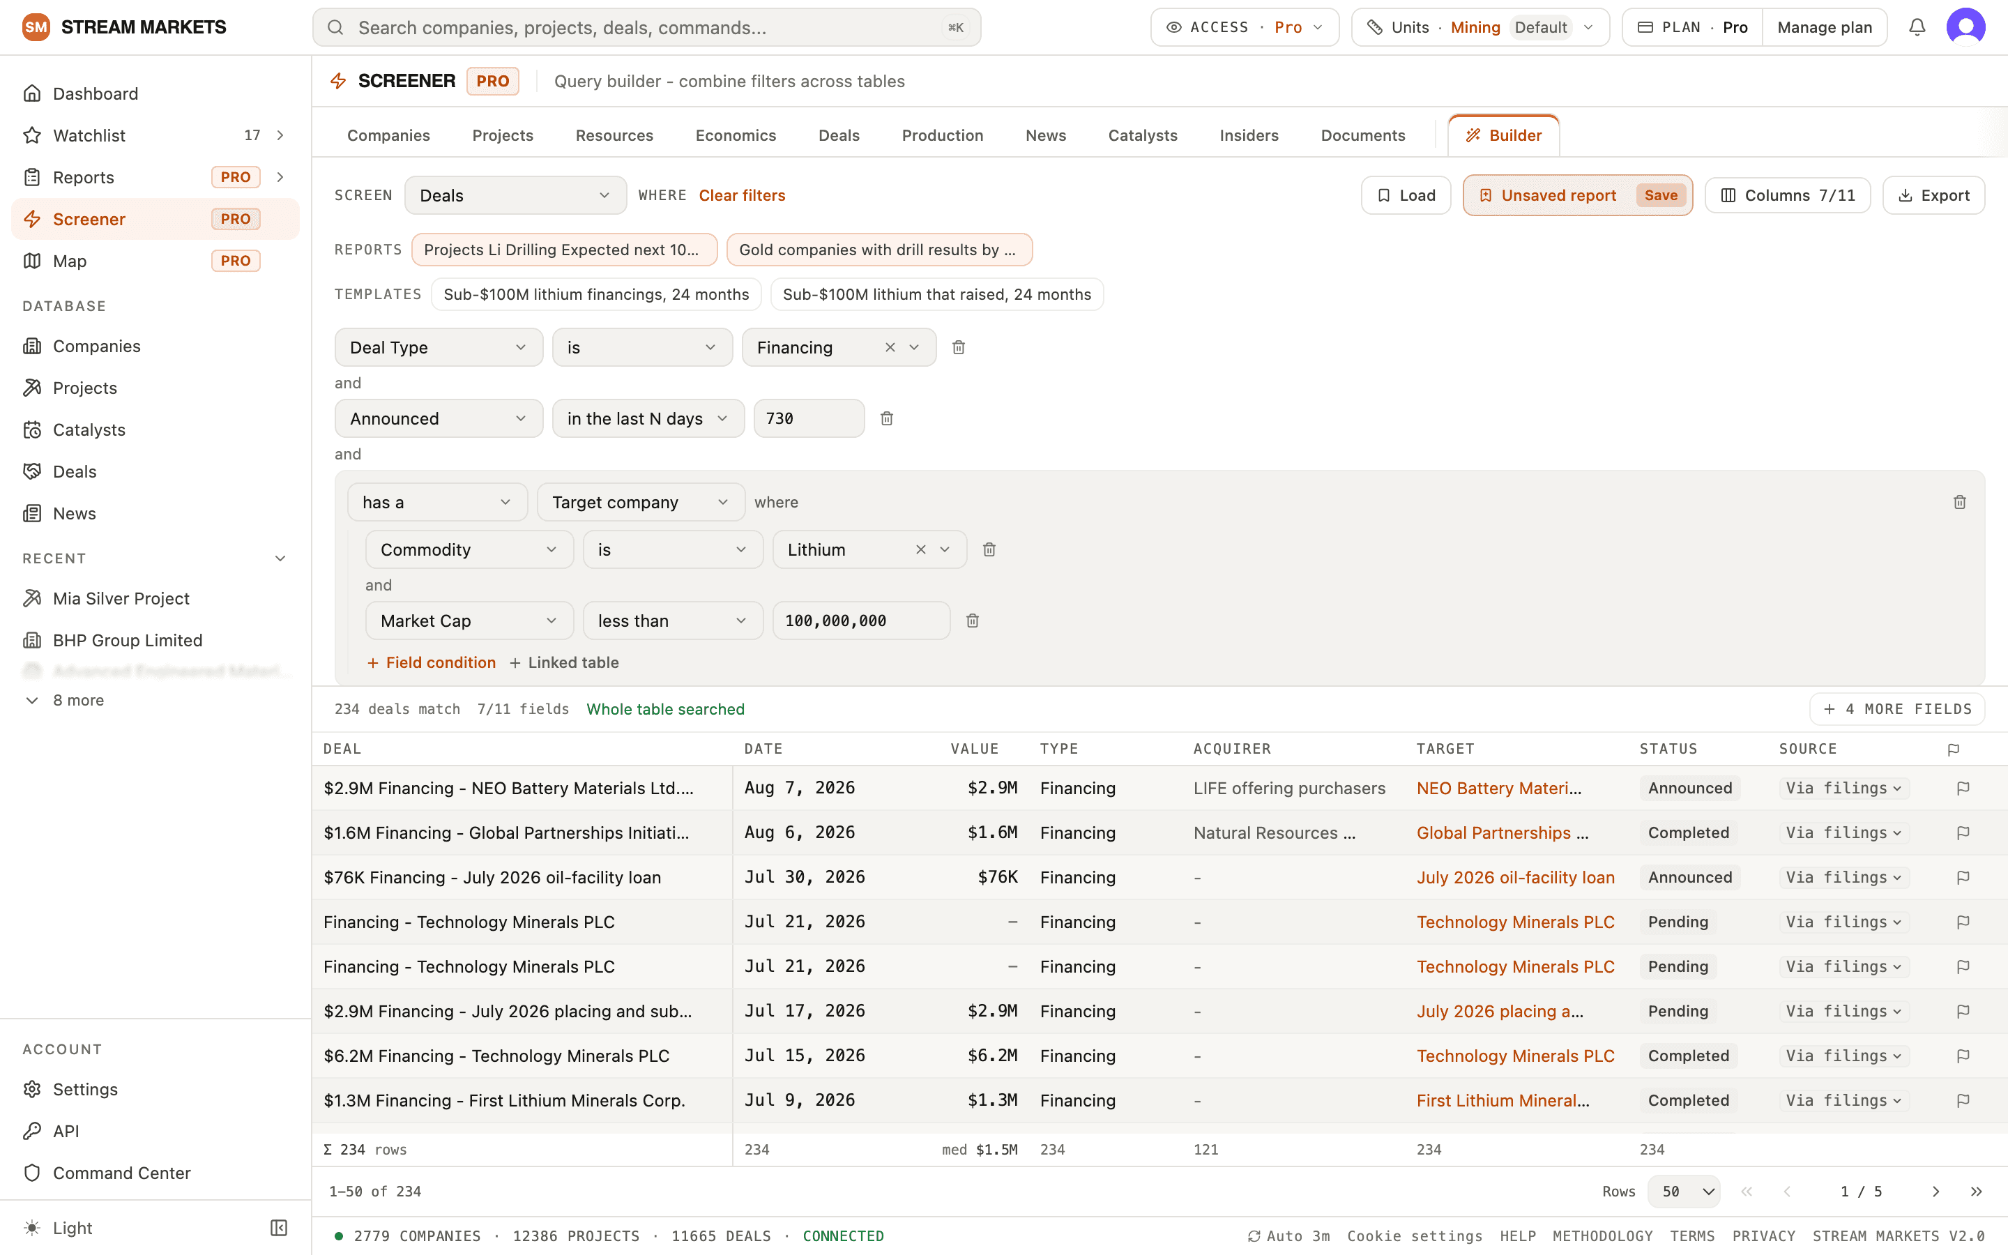Image resolution: width=2008 pixels, height=1255 pixels.
Task: Switch to the Documents tab
Action: [1362, 135]
